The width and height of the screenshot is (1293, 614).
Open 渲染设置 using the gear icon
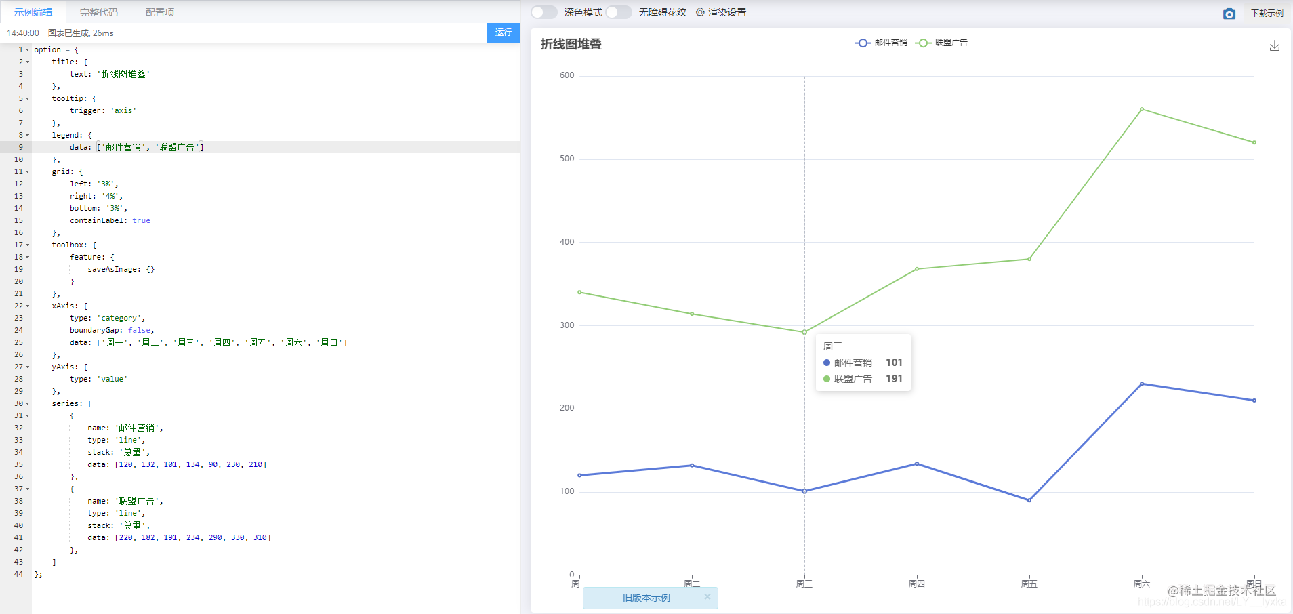pyautogui.click(x=699, y=12)
